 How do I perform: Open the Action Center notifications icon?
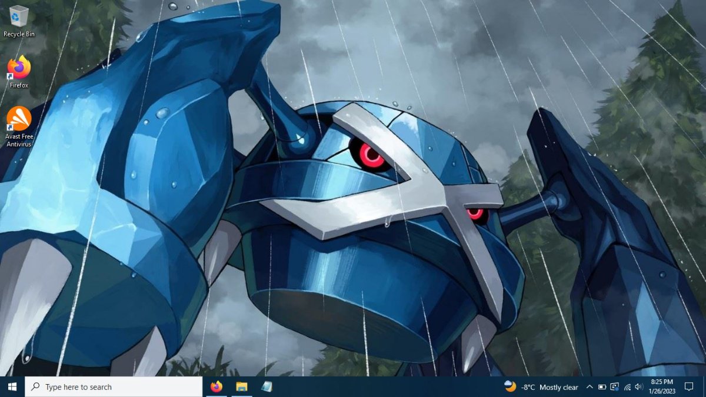[689, 387]
